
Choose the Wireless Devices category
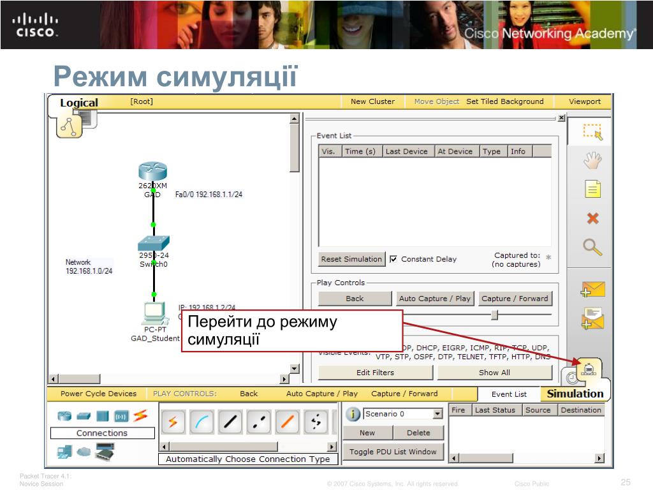pyautogui.click(x=122, y=416)
